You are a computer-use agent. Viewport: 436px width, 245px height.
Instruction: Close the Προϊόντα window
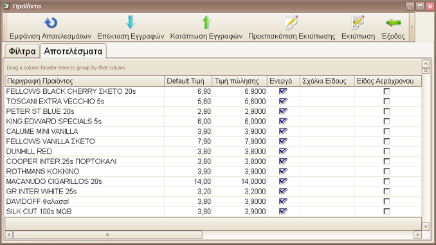(x=430, y=6)
